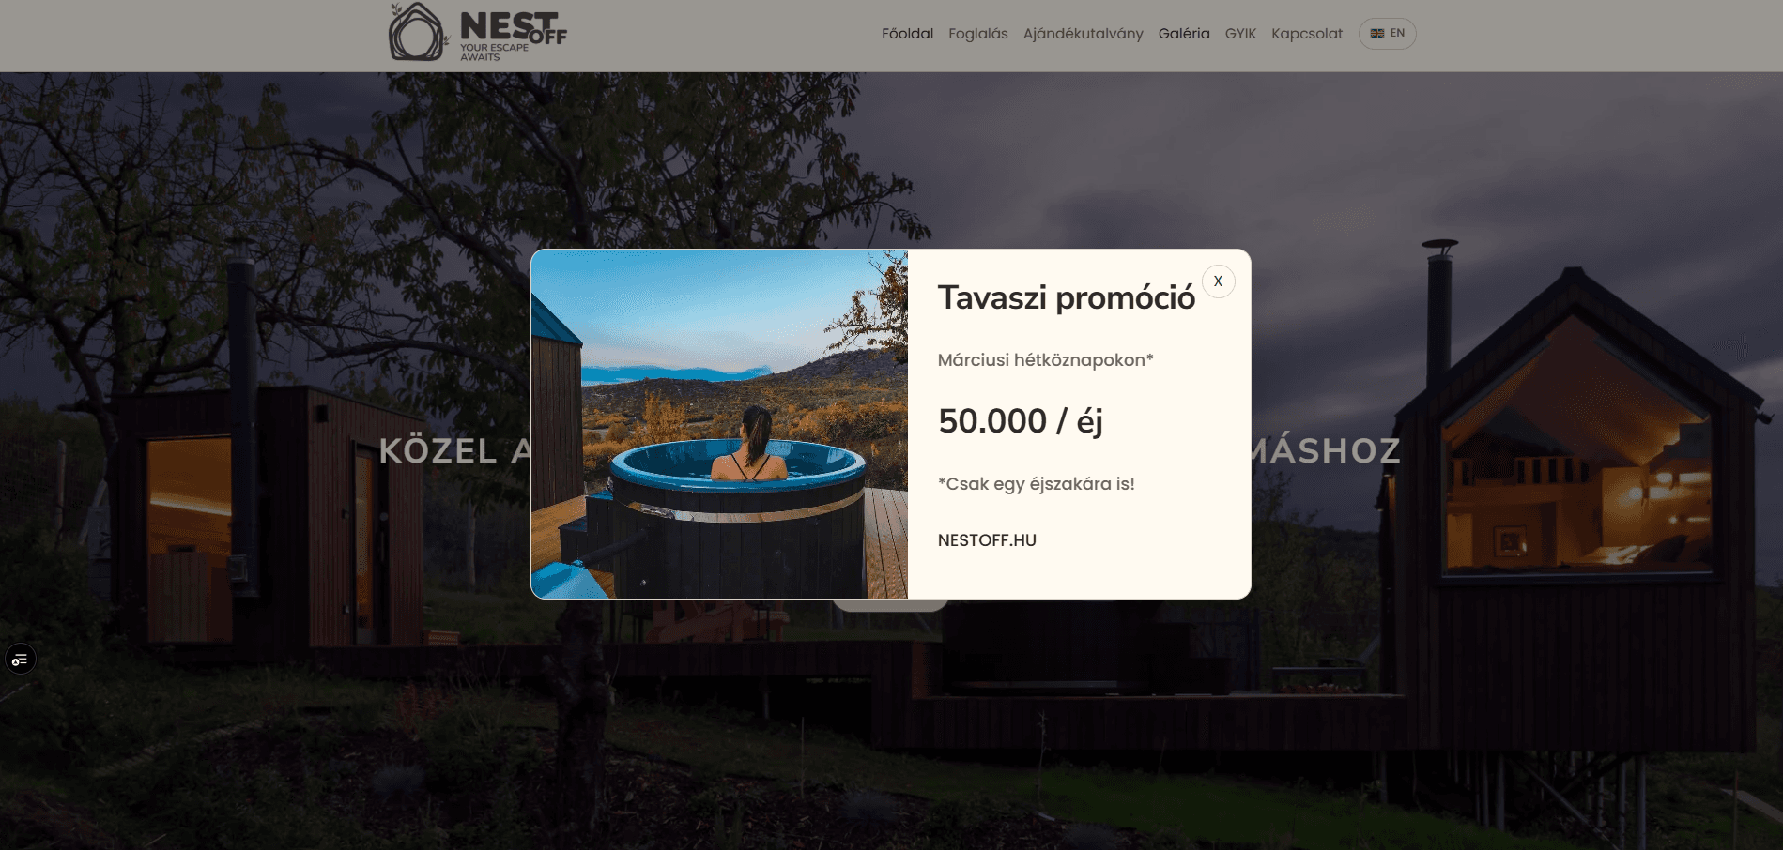Image resolution: width=1783 pixels, height=850 pixels.
Task: Go to the Főoldal page
Action: (x=907, y=34)
